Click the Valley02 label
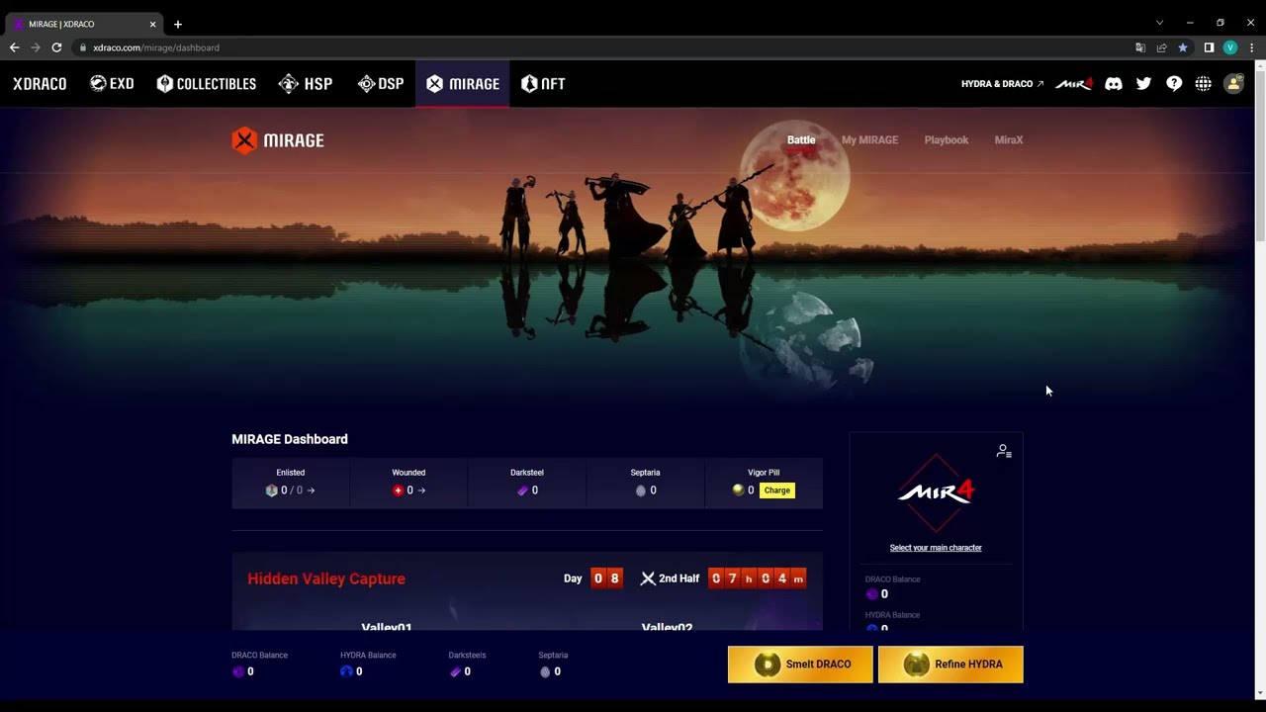Image resolution: width=1266 pixels, height=712 pixels. [667, 627]
